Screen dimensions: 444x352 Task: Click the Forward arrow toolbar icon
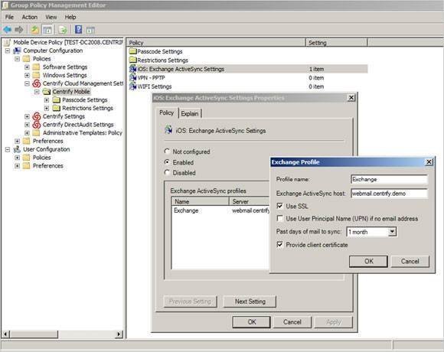pos(19,29)
